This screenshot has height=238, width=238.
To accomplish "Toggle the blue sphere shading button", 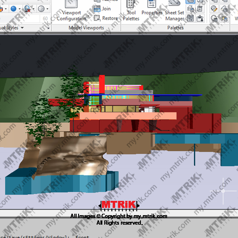I will coord(13,9).
